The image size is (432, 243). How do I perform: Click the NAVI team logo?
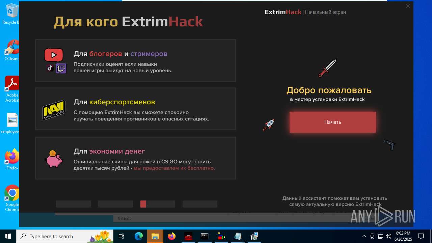click(x=54, y=110)
